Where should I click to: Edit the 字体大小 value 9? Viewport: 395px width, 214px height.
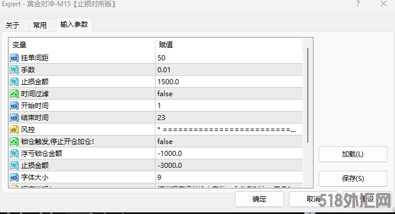229,178
